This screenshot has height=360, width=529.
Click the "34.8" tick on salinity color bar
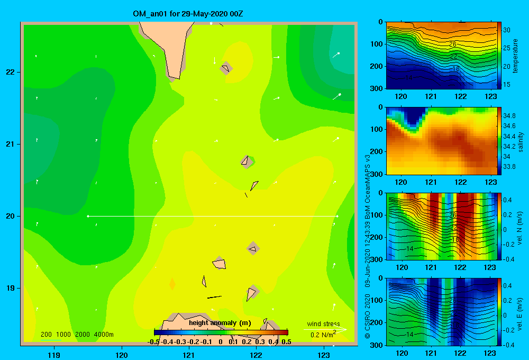[509, 116]
